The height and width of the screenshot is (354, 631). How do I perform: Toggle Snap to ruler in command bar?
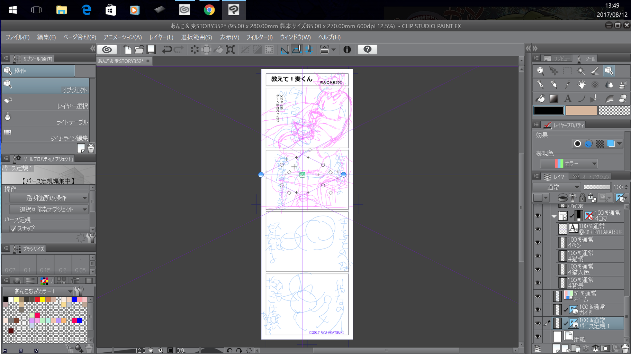tap(285, 49)
